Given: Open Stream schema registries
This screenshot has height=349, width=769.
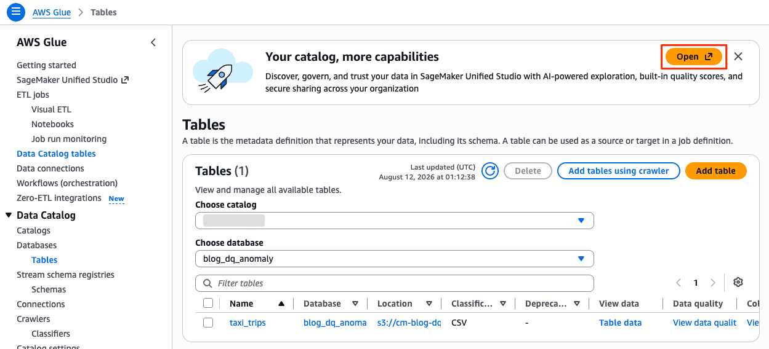Looking at the screenshot, I should tap(65, 275).
